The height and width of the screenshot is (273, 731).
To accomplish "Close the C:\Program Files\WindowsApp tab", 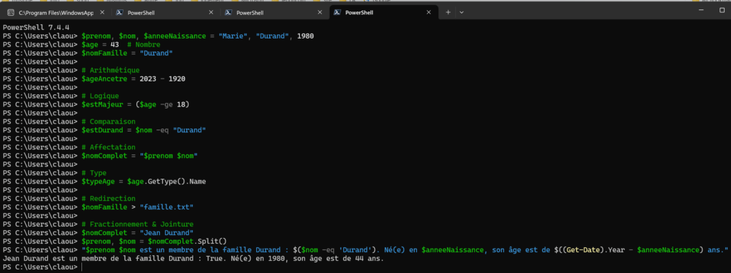I will pos(102,13).
